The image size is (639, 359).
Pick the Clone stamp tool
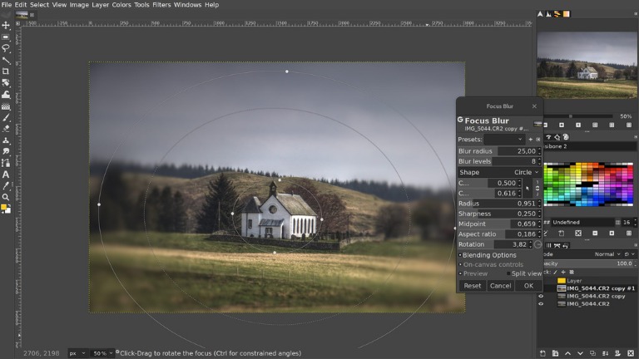point(6,140)
